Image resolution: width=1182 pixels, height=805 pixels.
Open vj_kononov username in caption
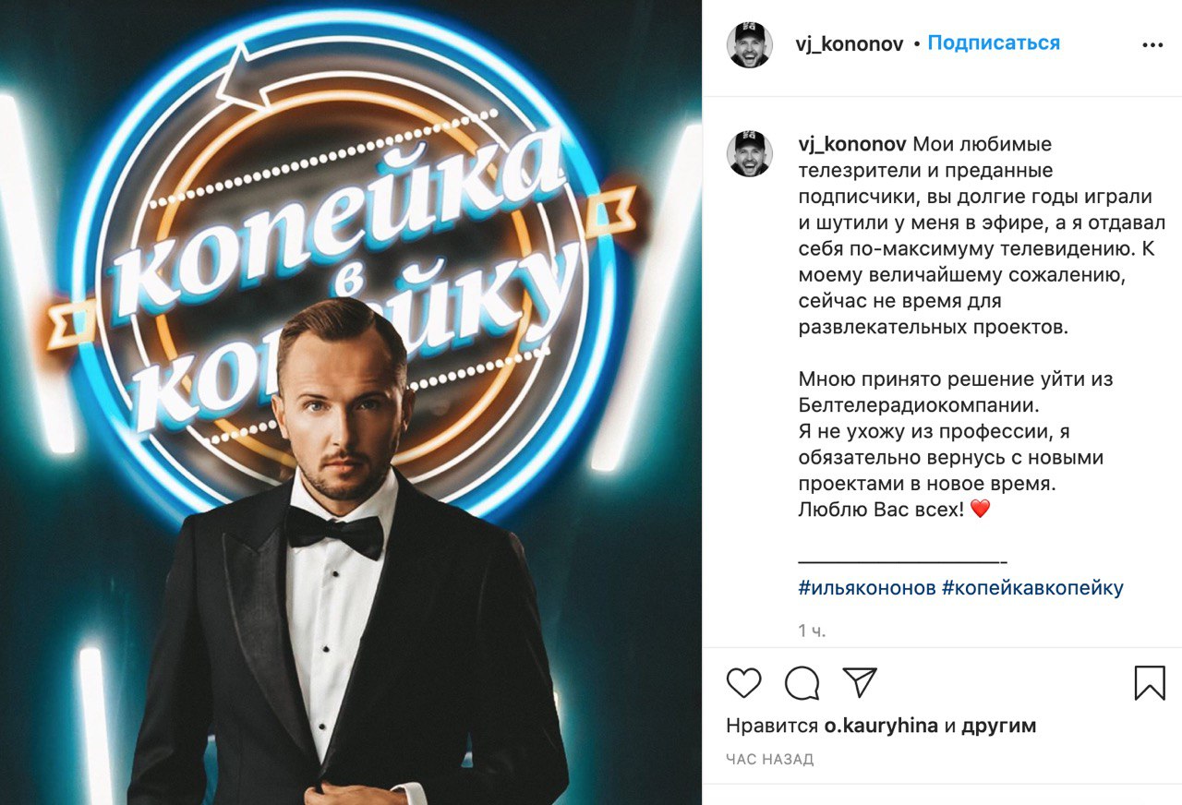tap(851, 145)
